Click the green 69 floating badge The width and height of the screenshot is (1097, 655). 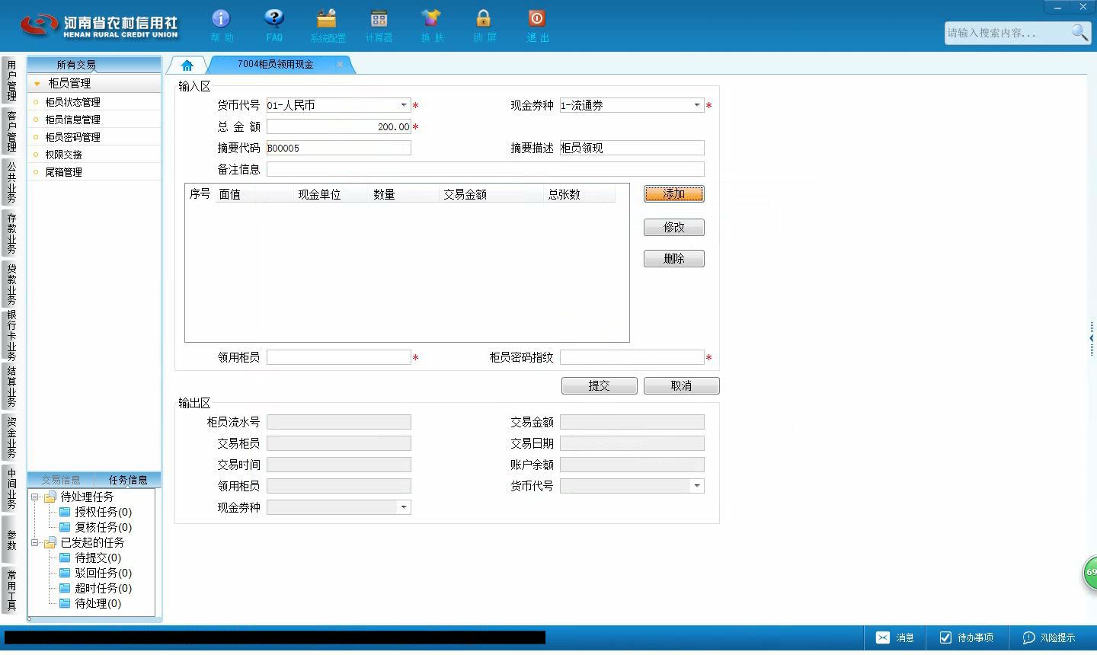1090,572
